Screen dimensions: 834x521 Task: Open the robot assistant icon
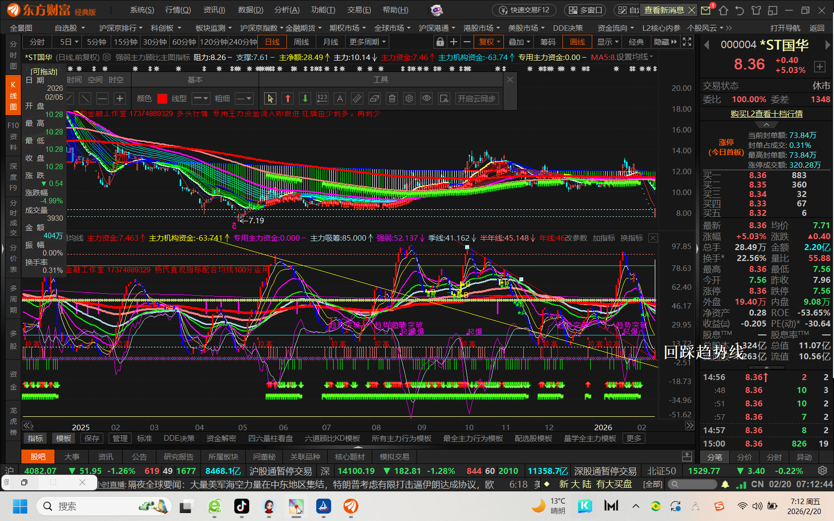pos(436,10)
